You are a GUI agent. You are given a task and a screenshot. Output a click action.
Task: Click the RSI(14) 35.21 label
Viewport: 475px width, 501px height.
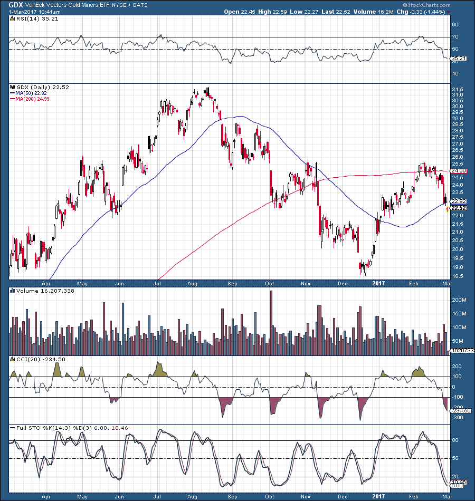(x=37, y=19)
